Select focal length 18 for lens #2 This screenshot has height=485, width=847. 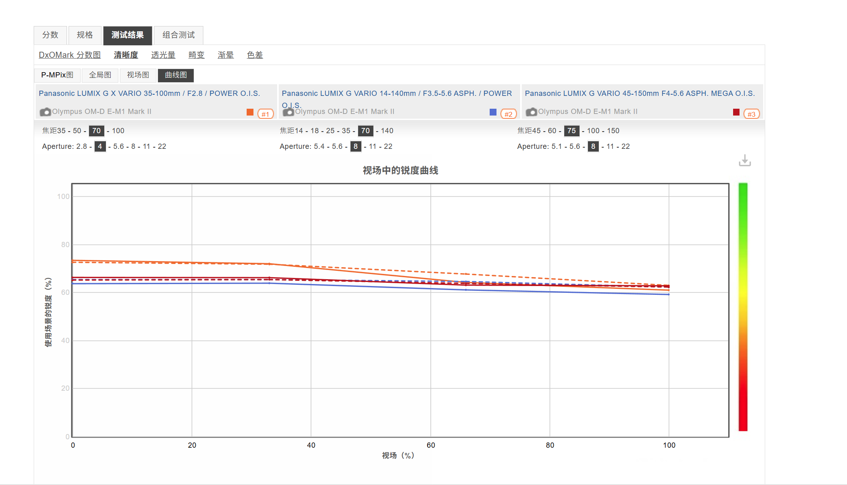coord(315,131)
